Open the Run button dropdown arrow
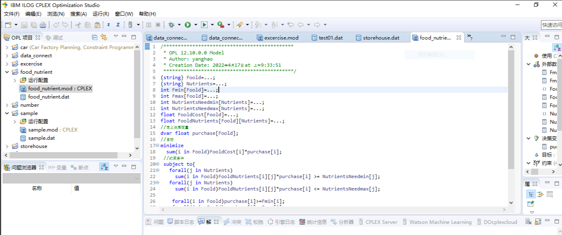 click(x=195, y=25)
